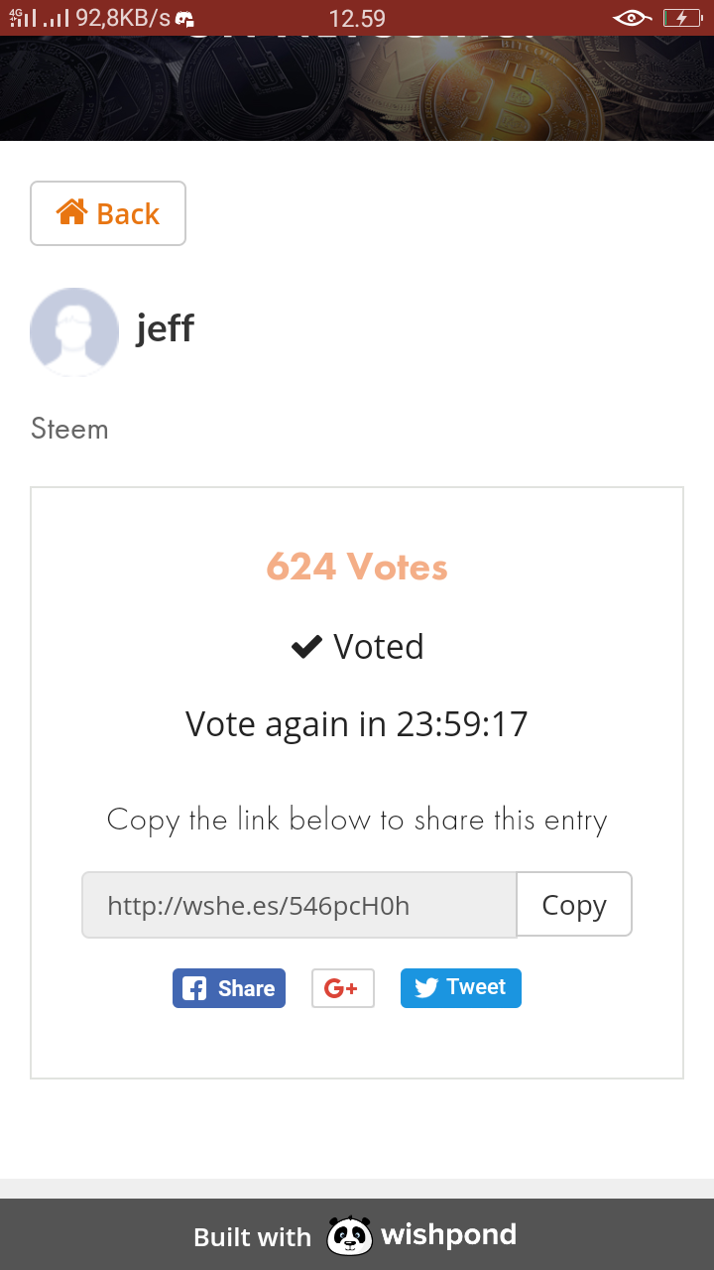This screenshot has height=1270, width=714.
Task: Select the jeff username heading
Action: [165, 328]
